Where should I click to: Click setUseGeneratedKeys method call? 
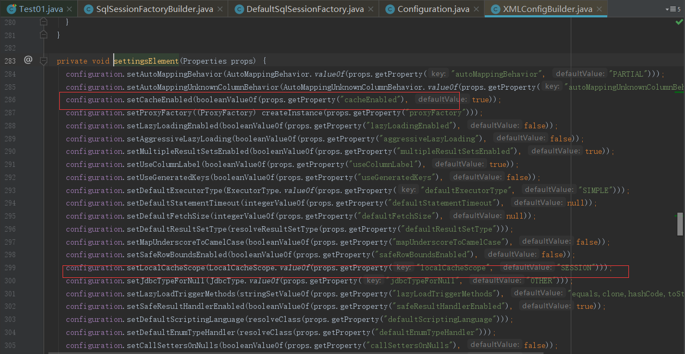tap(168, 177)
